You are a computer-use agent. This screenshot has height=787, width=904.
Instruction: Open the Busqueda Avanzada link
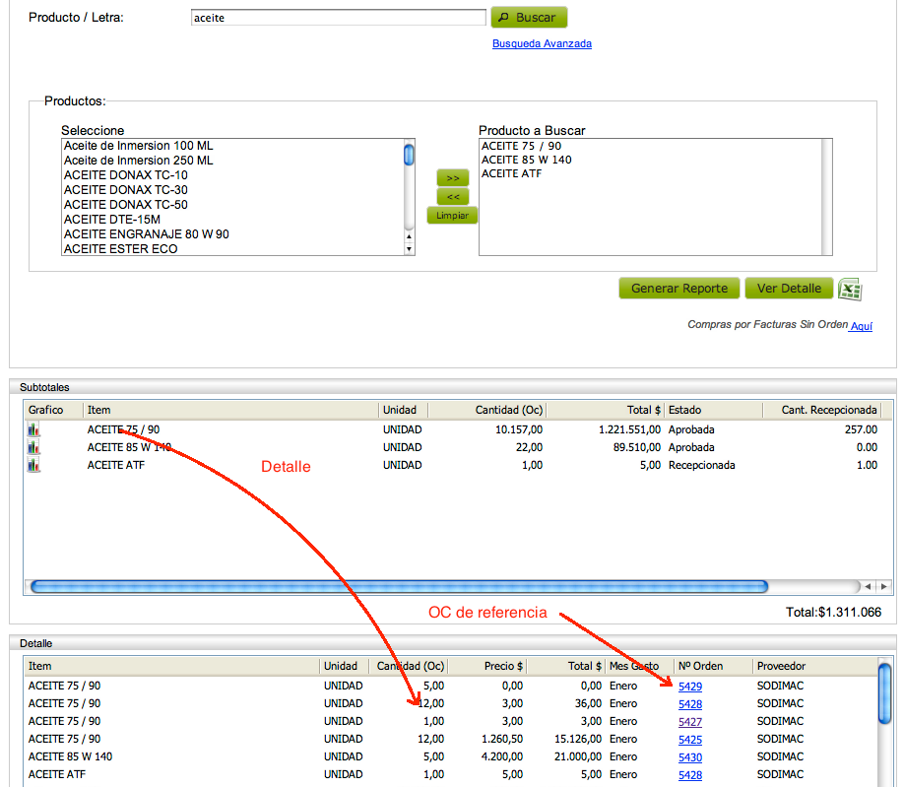point(542,43)
